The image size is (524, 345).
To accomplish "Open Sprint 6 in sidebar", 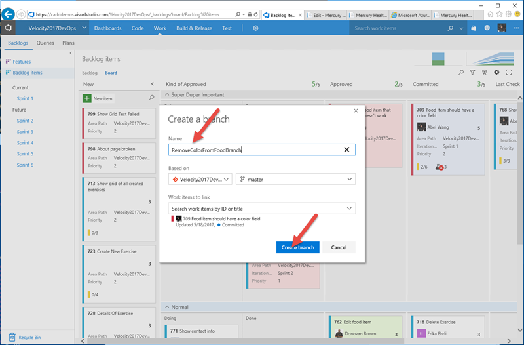I will click(25, 165).
